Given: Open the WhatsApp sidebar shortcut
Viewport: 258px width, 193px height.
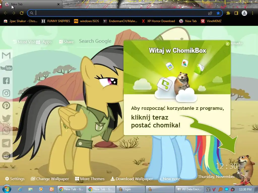Looking at the screenshot, I should [x=6, y=131].
